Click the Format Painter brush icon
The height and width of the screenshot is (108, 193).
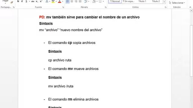tap(12, 2)
